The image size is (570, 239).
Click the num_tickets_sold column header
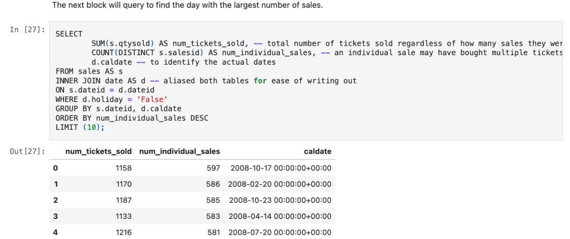(x=99, y=152)
